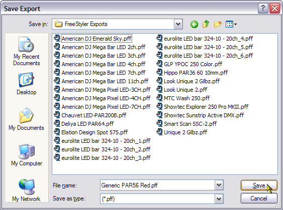Select Chauvet LED-PAR200B.pff file

tap(90, 115)
